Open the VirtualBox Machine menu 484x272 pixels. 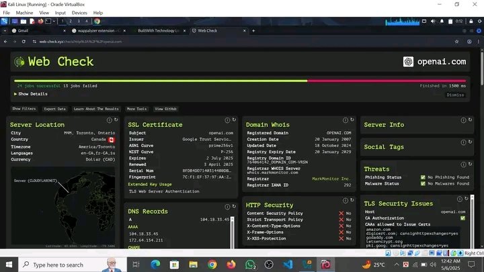click(24, 13)
